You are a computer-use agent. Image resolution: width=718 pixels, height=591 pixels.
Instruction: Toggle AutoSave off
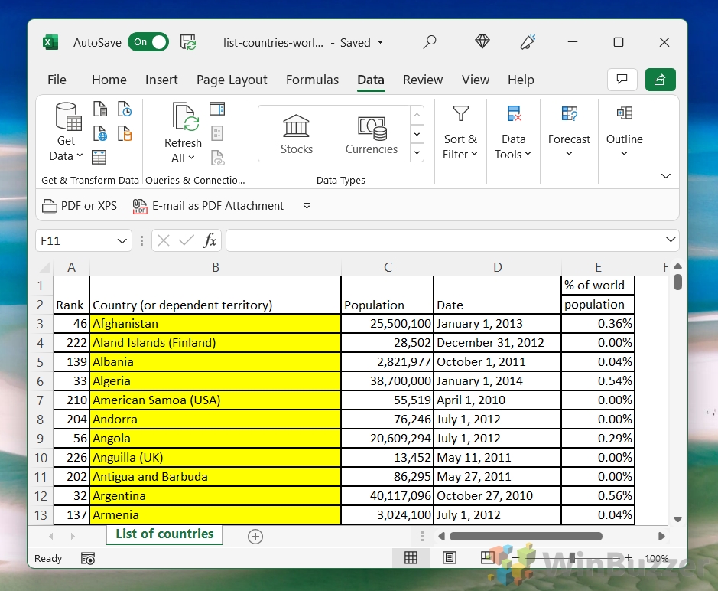point(148,42)
